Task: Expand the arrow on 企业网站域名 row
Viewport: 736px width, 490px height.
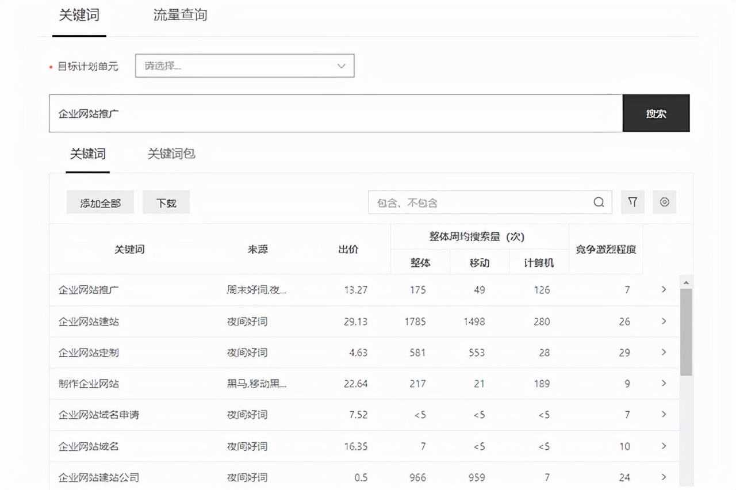Action: click(x=664, y=446)
